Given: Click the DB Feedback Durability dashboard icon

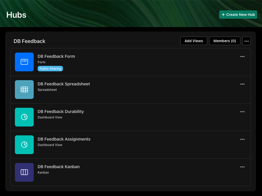Looking at the screenshot, I should click(x=24, y=117).
